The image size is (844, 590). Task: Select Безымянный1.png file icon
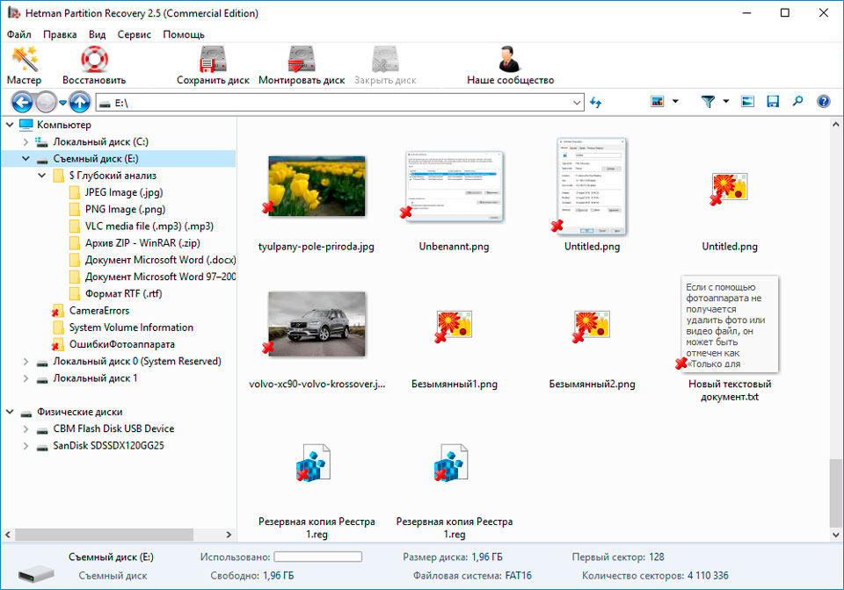454,325
